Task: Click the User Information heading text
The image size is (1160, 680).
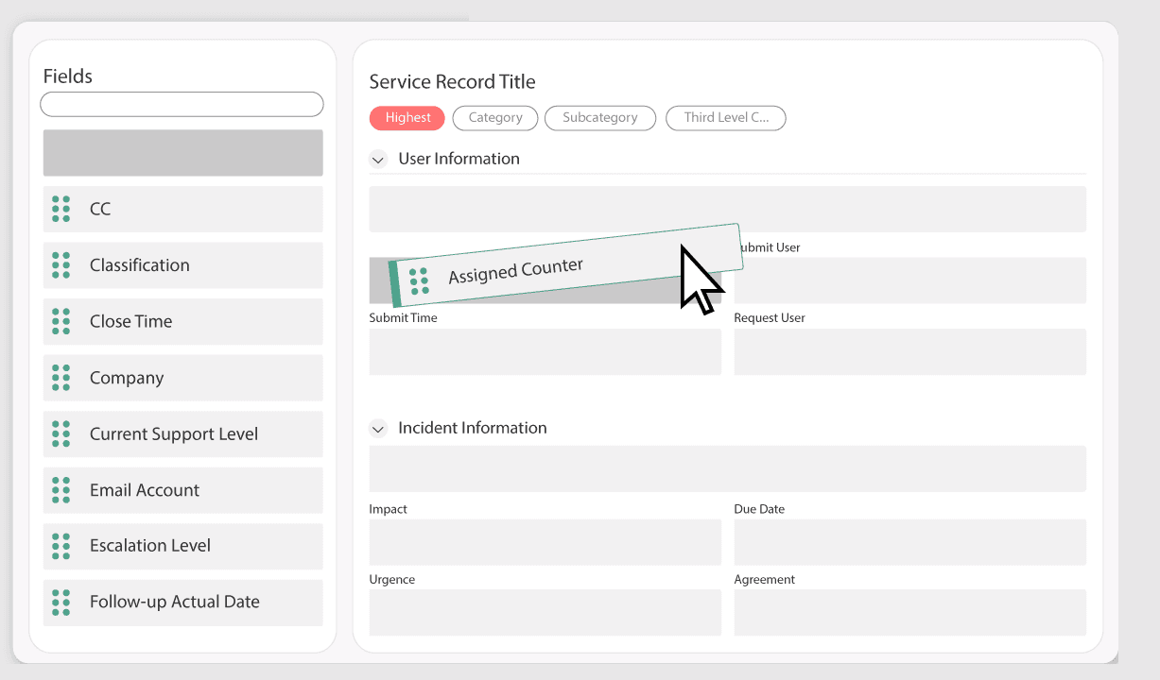Action: pos(459,159)
